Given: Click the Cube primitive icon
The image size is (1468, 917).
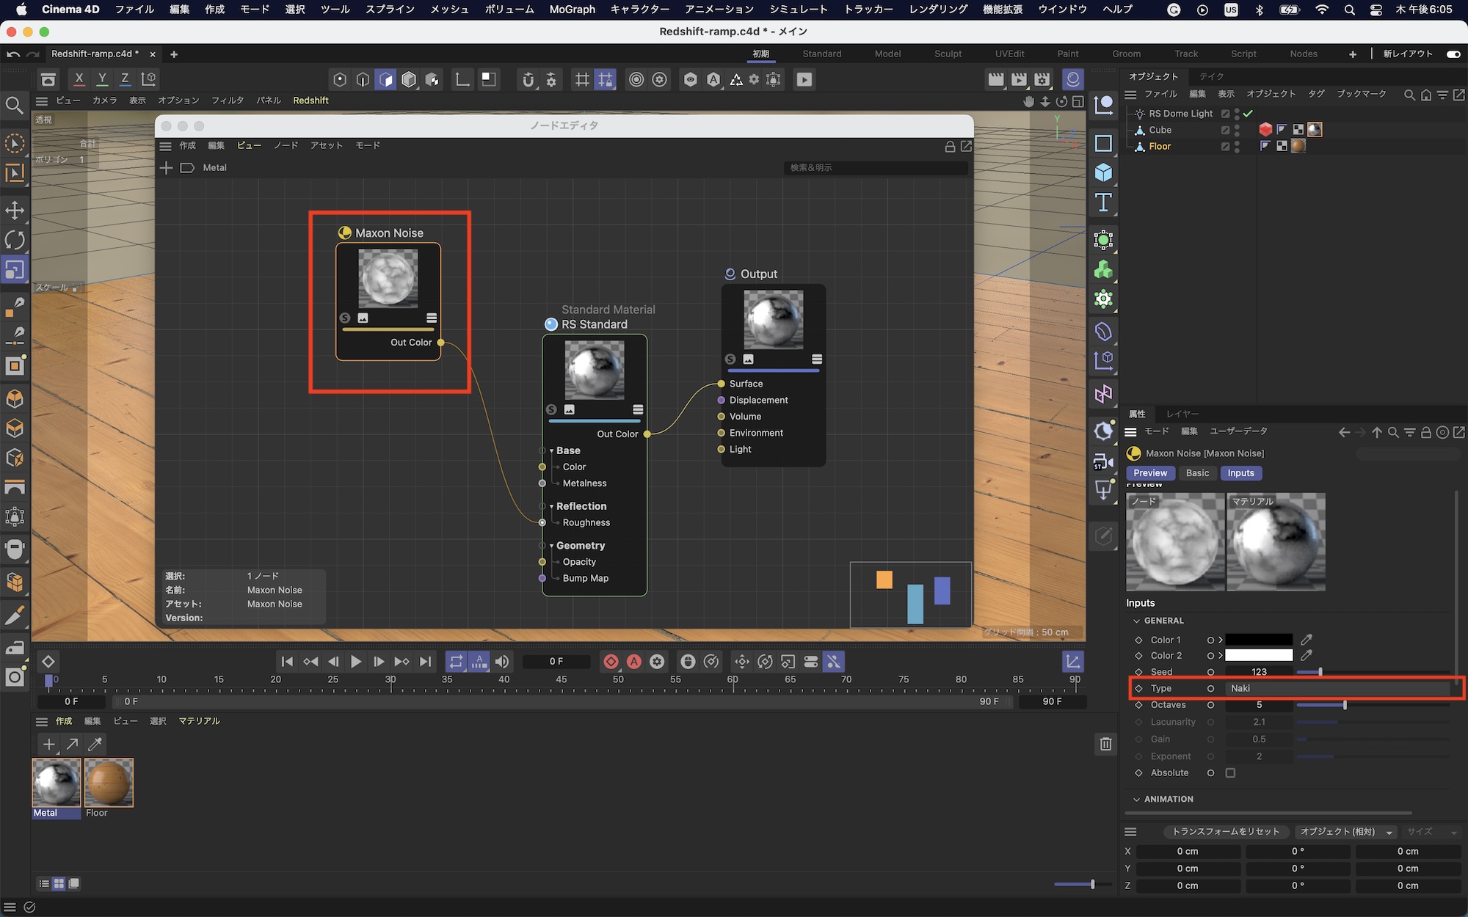Looking at the screenshot, I should [1103, 173].
